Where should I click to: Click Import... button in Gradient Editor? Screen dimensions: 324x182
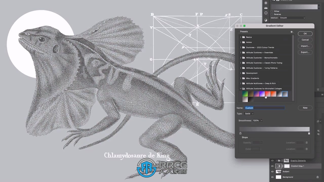pos(305,46)
